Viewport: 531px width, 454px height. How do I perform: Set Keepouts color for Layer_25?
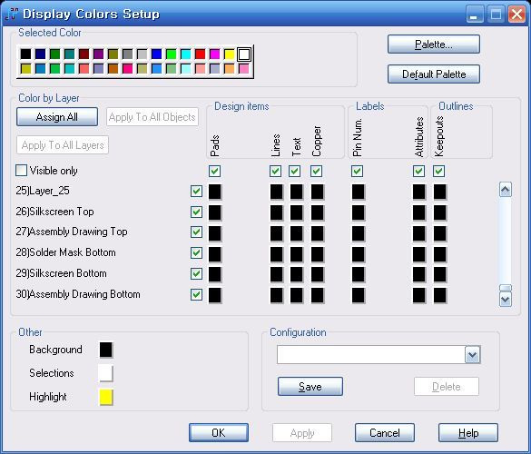click(x=440, y=192)
